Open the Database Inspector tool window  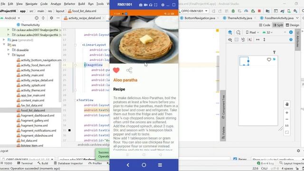(x=68, y=163)
